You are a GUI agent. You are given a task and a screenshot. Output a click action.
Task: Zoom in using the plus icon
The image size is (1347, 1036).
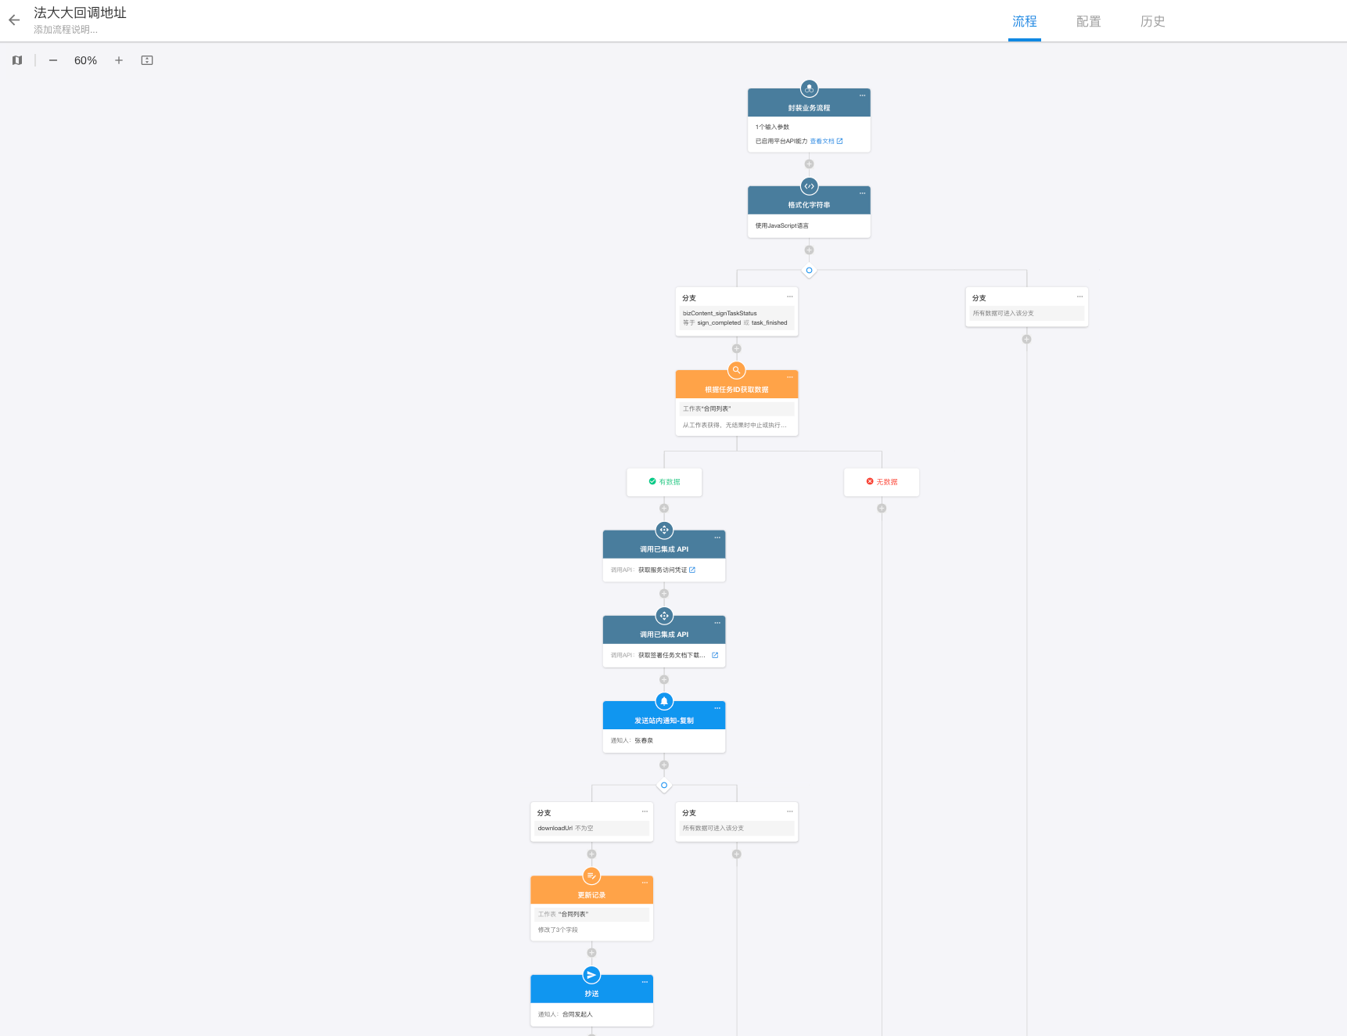(119, 60)
